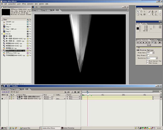Choose the Zoom magnifier tool
This screenshot has width=163, height=130.
coord(141,14)
